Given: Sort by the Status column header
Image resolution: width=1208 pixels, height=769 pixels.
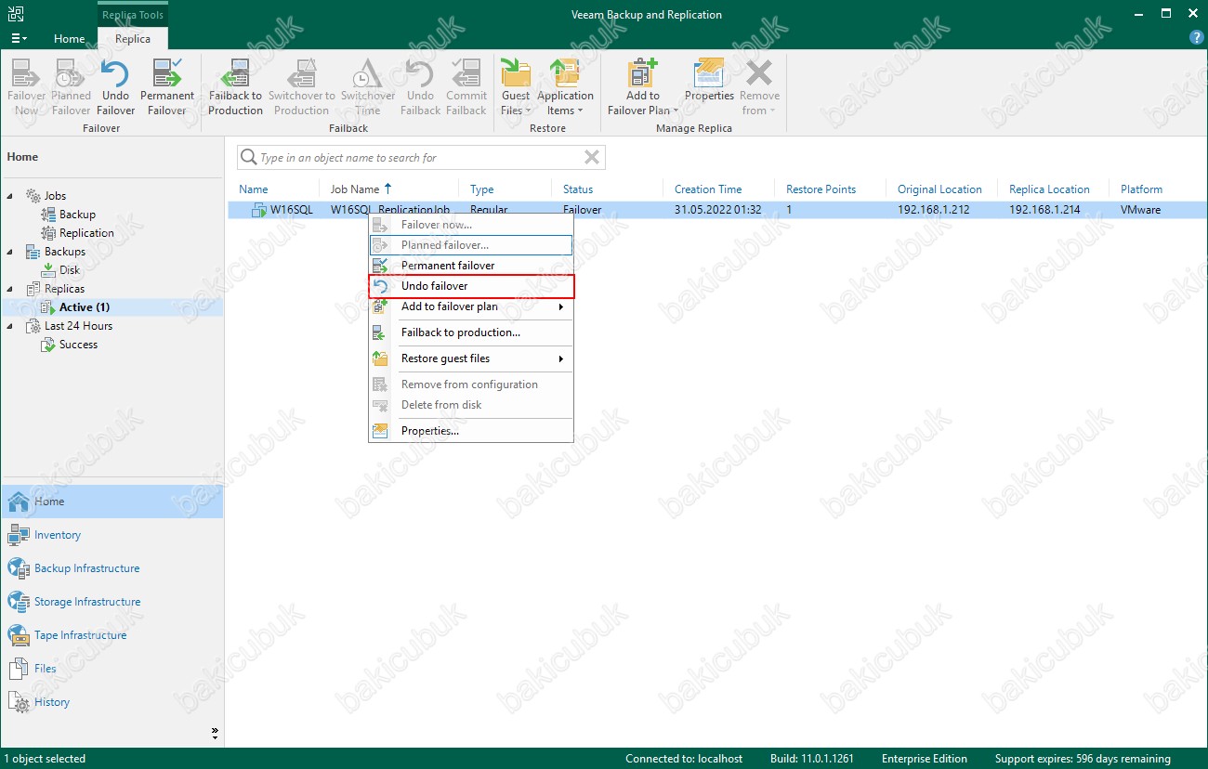Looking at the screenshot, I should click(578, 189).
